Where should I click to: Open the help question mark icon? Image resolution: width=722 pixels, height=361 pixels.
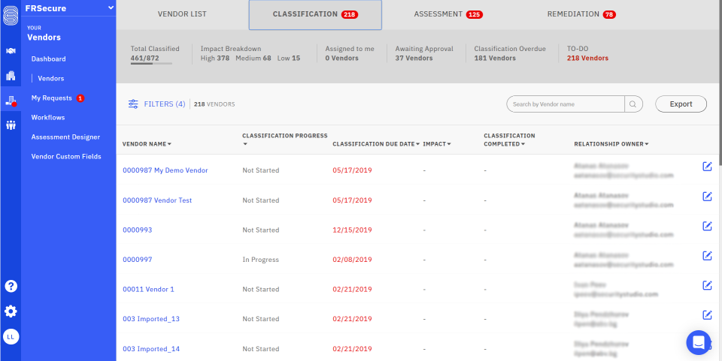pos(11,286)
